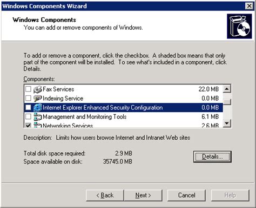Click the components list scrollbar thumb

tap(227, 102)
